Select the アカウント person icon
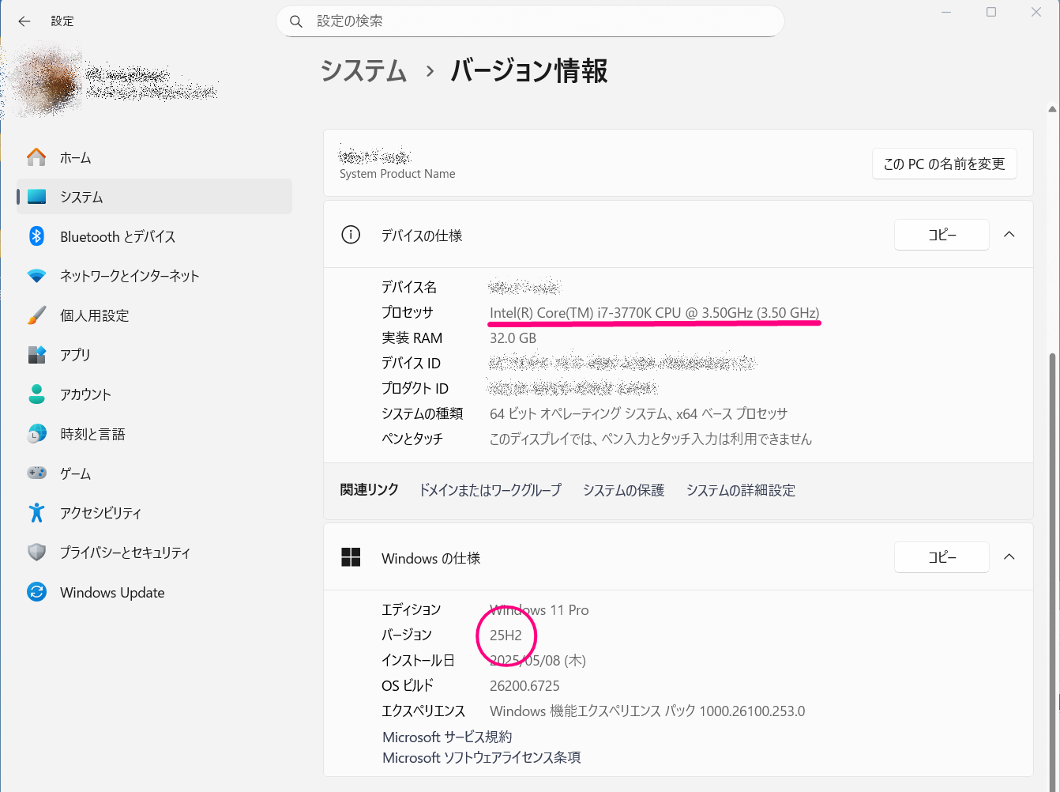 pyautogui.click(x=36, y=394)
